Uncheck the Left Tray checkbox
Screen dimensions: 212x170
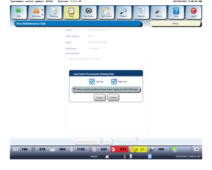[92, 82]
